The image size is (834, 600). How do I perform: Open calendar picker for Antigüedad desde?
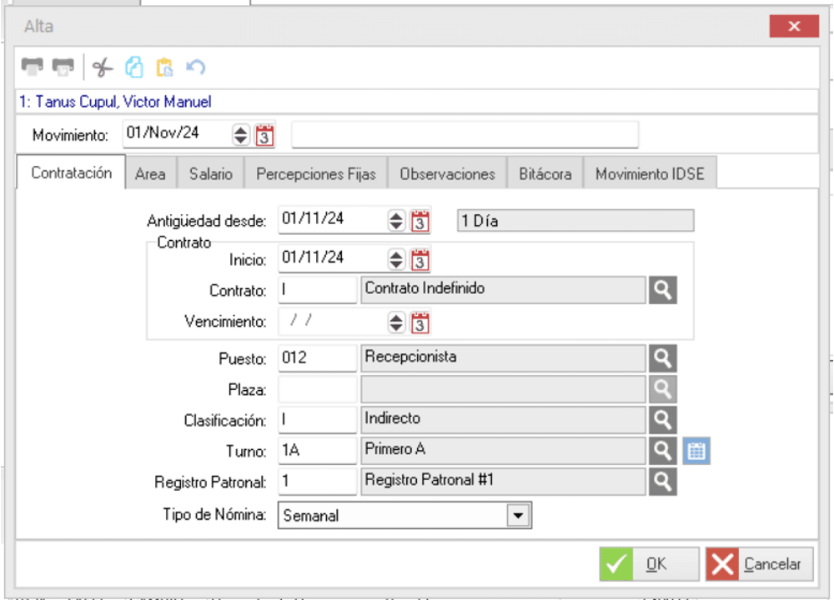click(420, 222)
